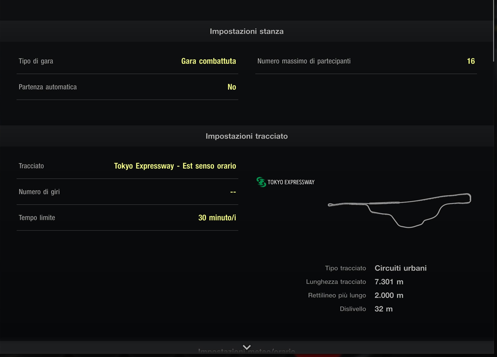
Task: Click the Dislivello 32 m value
Action: click(384, 309)
